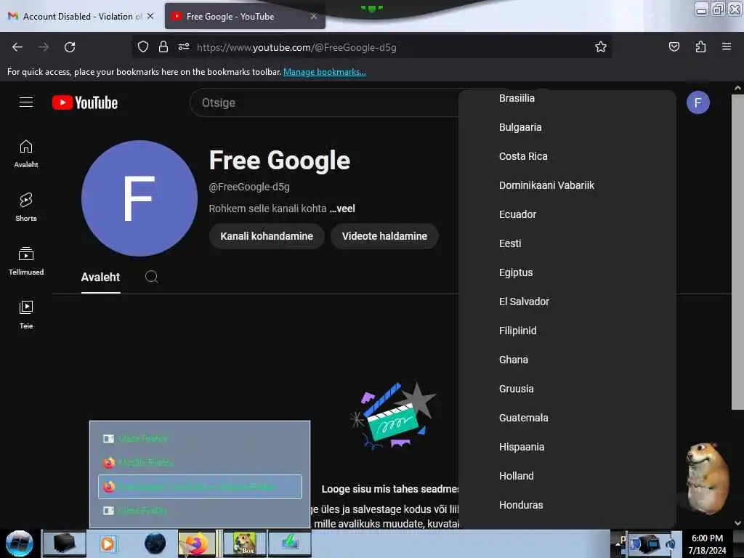Click the Firefox taskbar button

198,543
